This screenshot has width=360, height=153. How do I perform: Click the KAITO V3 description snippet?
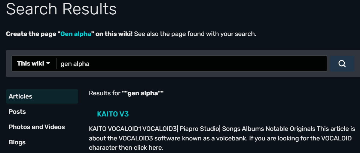point(222,138)
